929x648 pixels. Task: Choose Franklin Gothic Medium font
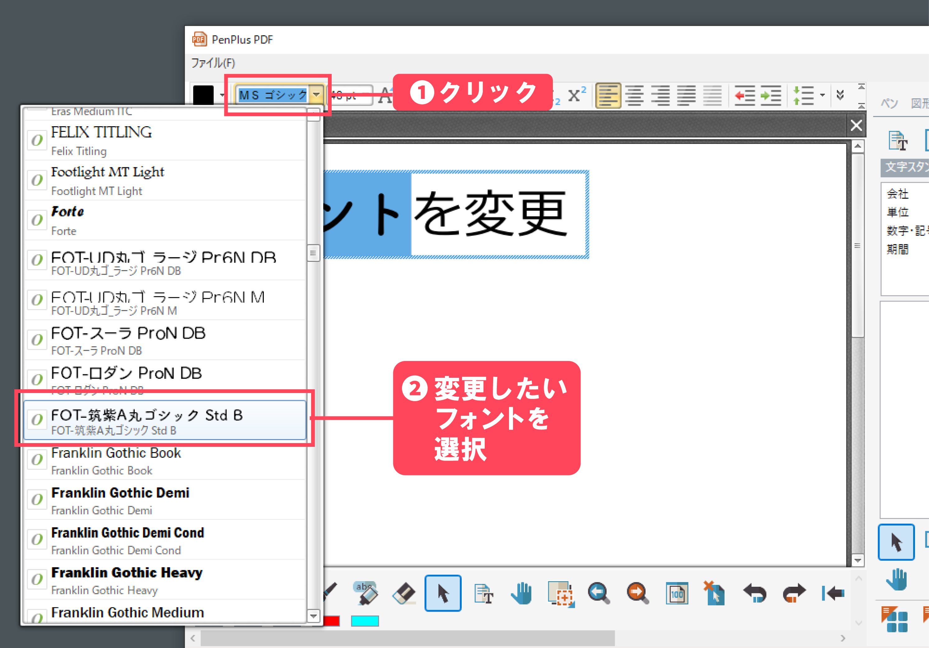coord(165,612)
